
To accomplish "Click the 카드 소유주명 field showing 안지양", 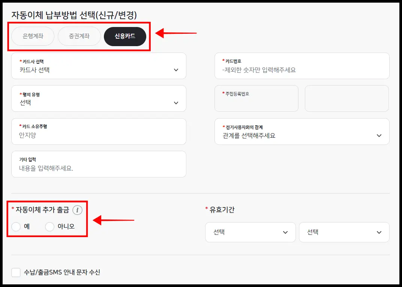I will (99, 131).
